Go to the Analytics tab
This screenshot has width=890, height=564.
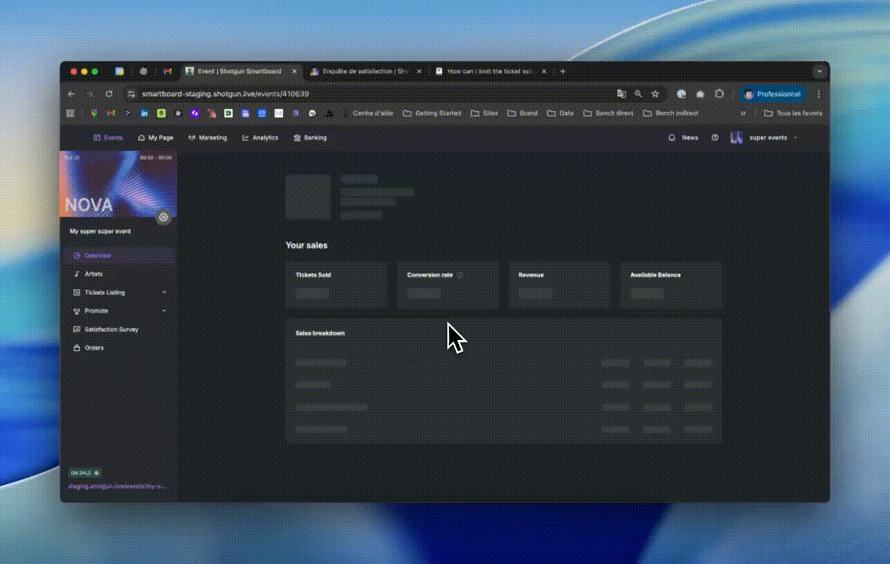260,138
